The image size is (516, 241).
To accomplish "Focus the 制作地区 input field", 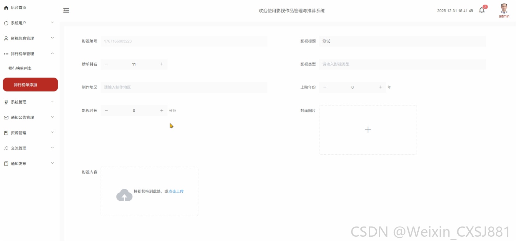I will pyautogui.click(x=184, y=87).
